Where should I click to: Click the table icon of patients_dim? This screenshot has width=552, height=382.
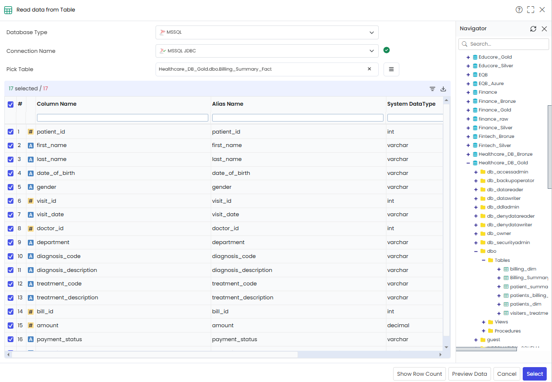[x=506, y=304]
